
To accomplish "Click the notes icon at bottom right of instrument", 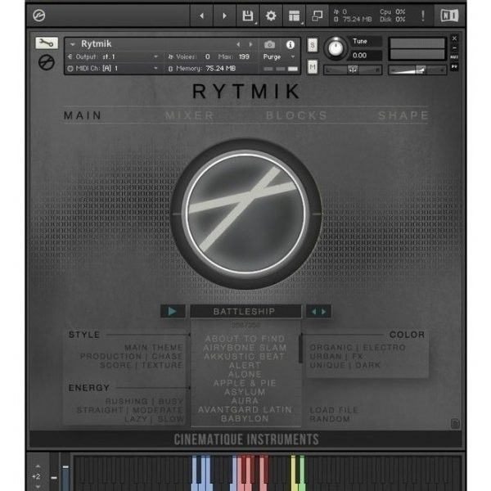I will pos(455,424).
